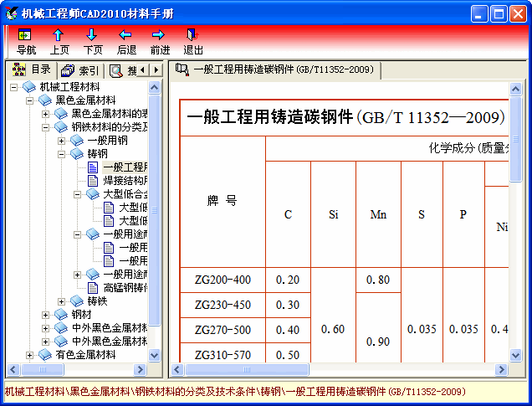Viewport: 532px width, 406px height.
Task: Click the content vertical scrollbar thumb
Action: tap(516, 139)
